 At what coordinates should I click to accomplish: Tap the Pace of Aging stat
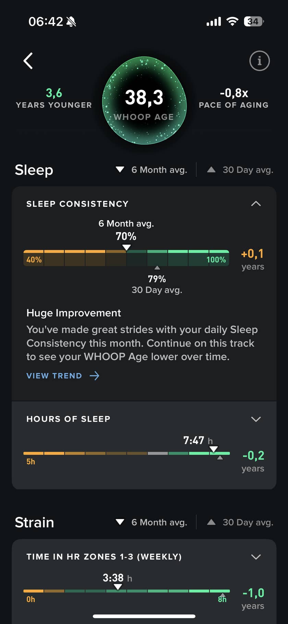tap(234, 98)
